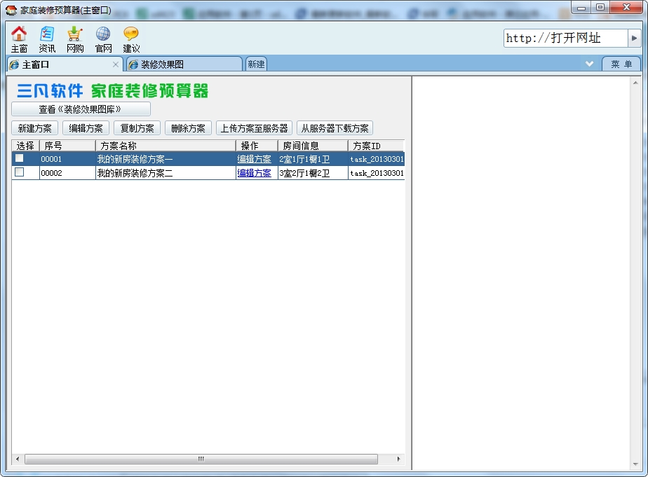Click the go arrow beside URL box

[x=634, y=38]
